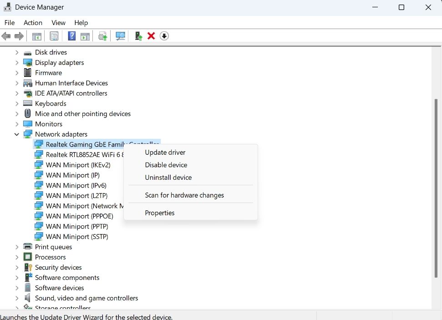This screenshot has width=442, height=320.
Task: Expand the Display adapters category
Action: [x=17, y=62]
